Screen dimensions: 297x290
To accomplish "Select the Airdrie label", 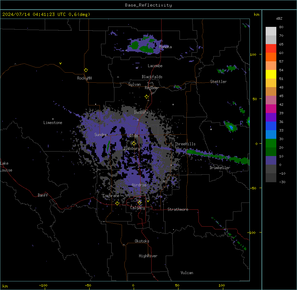I will 139,185.
